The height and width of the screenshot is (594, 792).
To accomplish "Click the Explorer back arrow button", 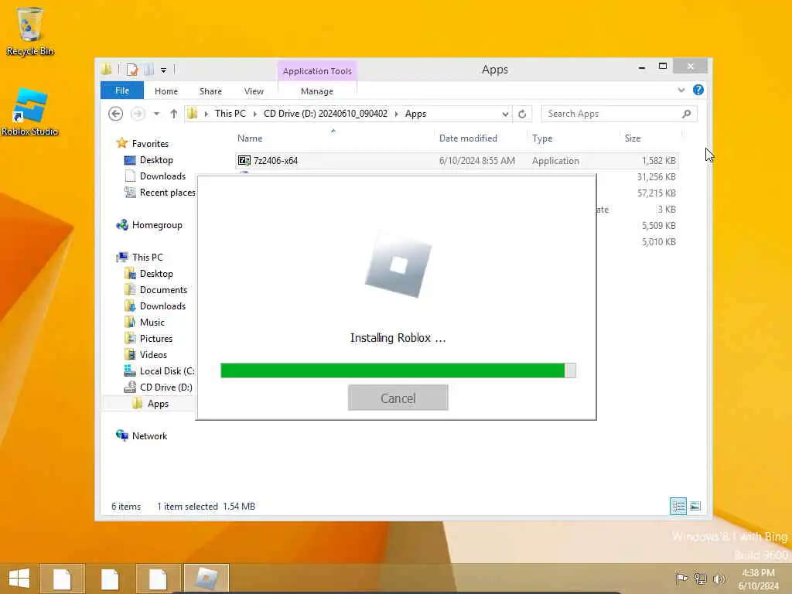I will (x=116, y=114).
